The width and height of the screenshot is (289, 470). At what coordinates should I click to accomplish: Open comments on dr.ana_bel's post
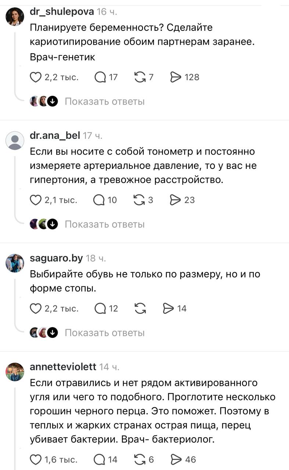pos(100,200)
